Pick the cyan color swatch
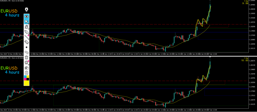This screenshot has width=257, height=112. click(x=25, y=77)
